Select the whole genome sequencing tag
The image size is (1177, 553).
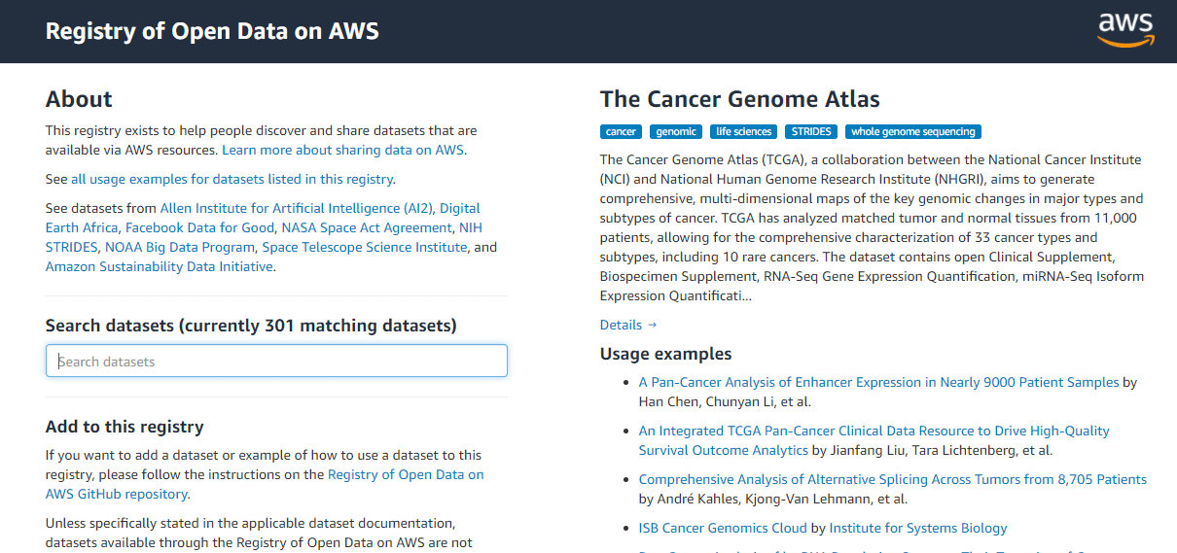913,131
